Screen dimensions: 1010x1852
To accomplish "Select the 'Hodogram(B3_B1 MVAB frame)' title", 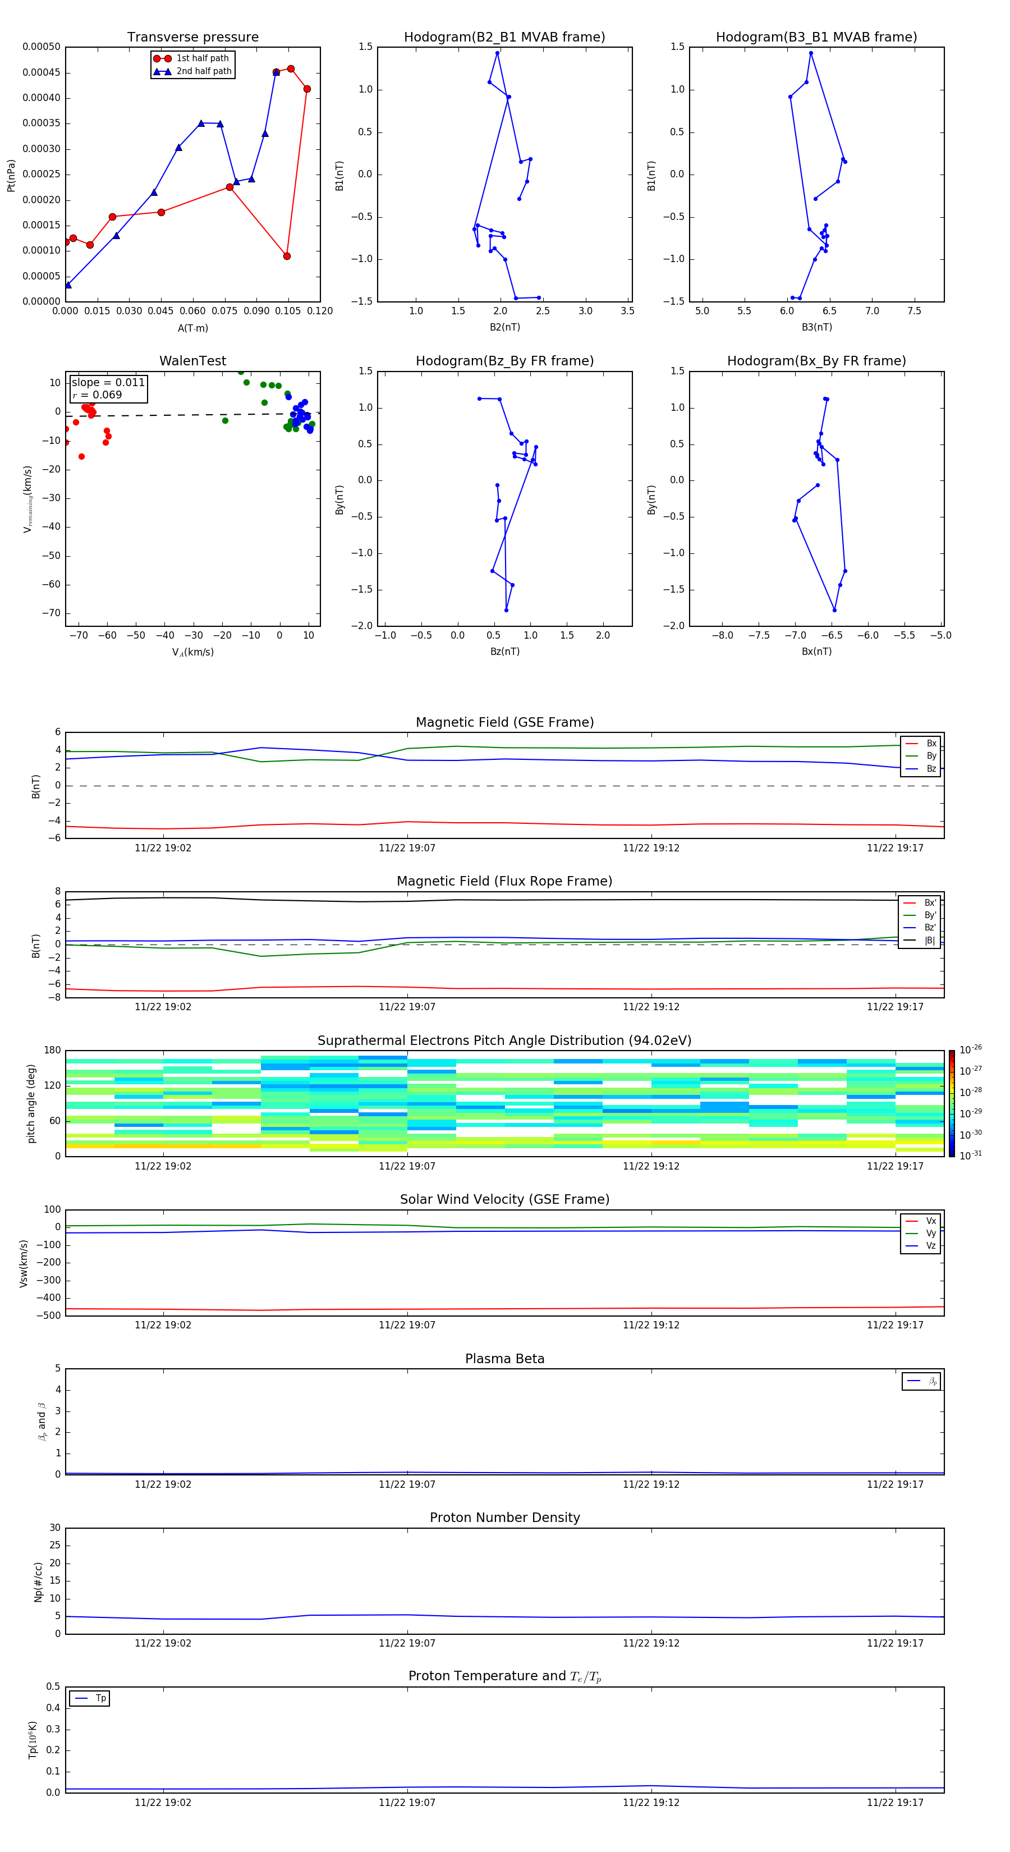I will (816, 38).
